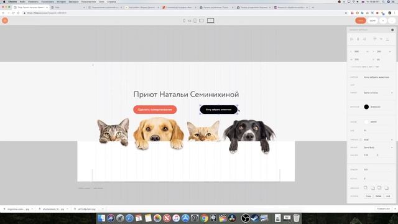Image resolution: width=398 pixels, height=224 pixels.
Task: Switch to phone landscape resolution icon
Action: 189,21
